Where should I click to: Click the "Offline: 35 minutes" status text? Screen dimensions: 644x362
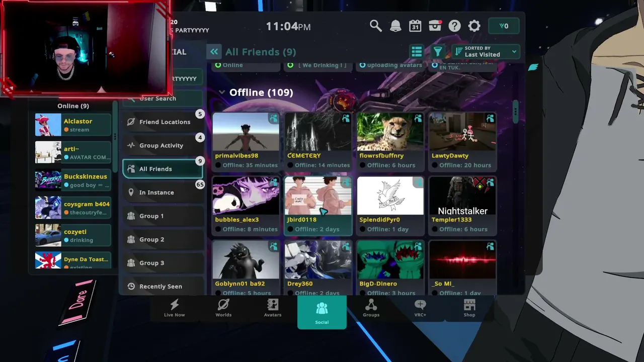(x=251, y=165)
